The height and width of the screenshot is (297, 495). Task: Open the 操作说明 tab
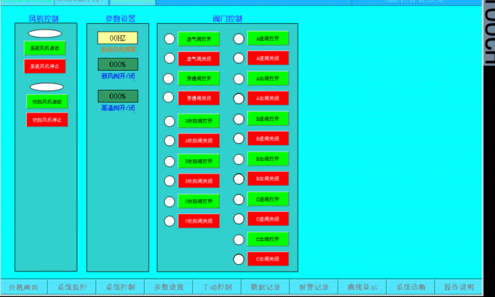[x=459, y=287]
